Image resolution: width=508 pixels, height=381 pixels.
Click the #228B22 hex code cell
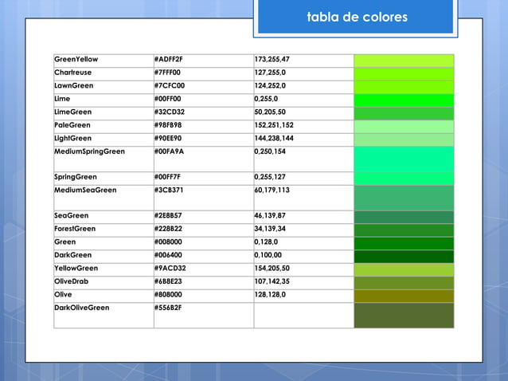(203, 229)
